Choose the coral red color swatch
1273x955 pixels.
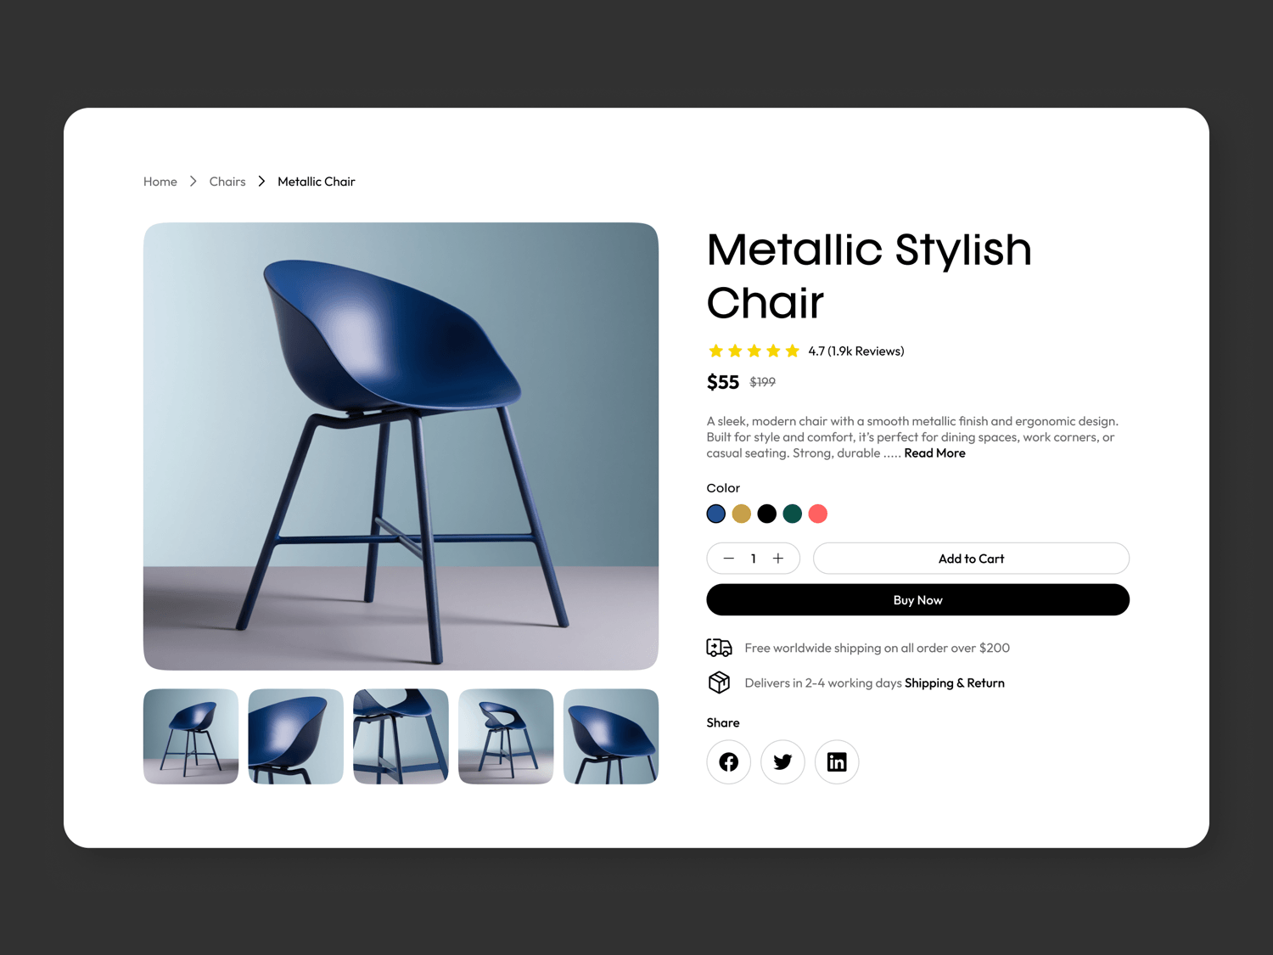pos(818,514)
